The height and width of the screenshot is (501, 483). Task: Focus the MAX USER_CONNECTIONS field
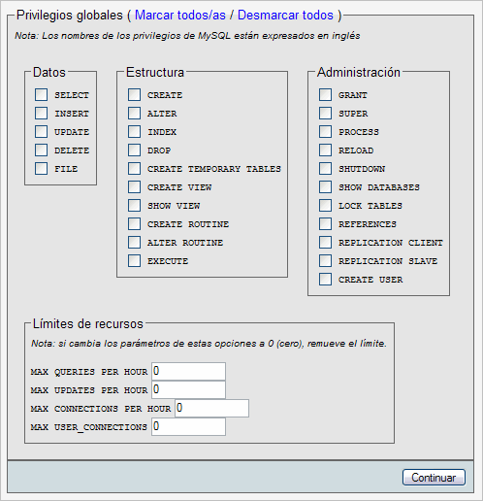coord(188,426)
